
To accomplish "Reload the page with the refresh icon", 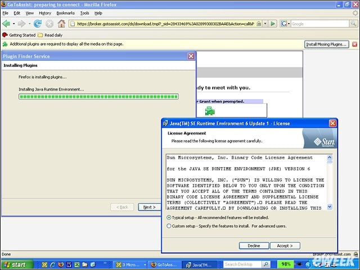I will (x=38, y=24).
